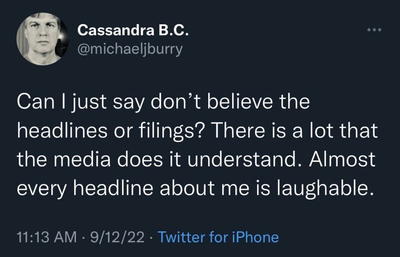Open the Twitter for iPhone source link
The height and width of the screenshot is (257, 400).
[218, 237]
